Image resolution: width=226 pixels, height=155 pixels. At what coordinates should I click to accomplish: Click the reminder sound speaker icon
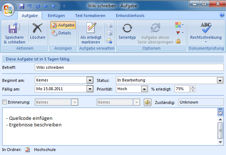click(147, 102)
